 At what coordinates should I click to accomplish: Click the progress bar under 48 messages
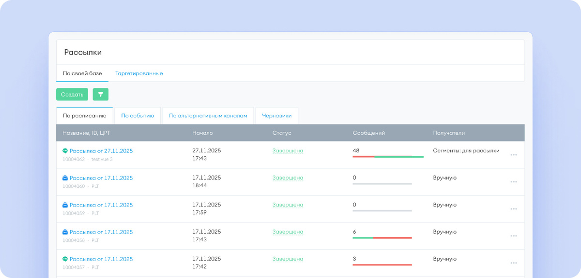click(x=388, y=157)
